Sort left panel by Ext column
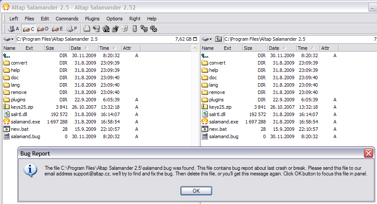377x204 pixels. pyautogui.click(x=30, y=48)
